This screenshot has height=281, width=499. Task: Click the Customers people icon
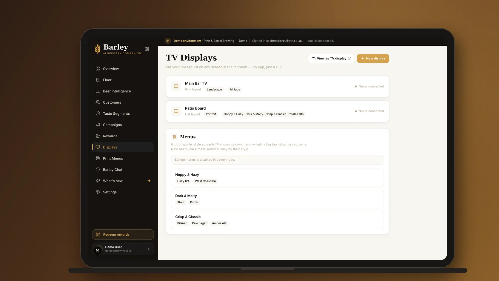click(x=98, y=102)
